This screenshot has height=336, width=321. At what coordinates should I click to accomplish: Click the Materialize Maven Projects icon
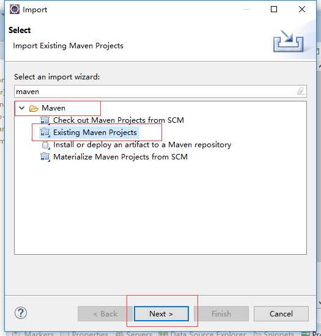45,157
